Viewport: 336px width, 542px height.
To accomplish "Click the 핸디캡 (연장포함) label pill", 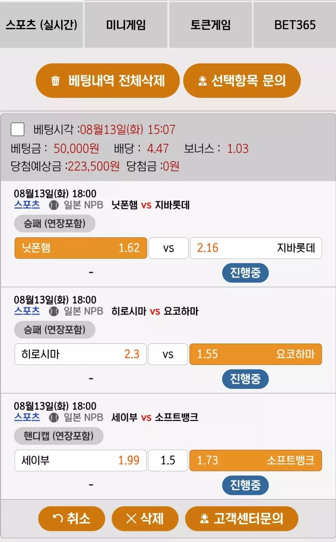I will [x=59, y=436].
